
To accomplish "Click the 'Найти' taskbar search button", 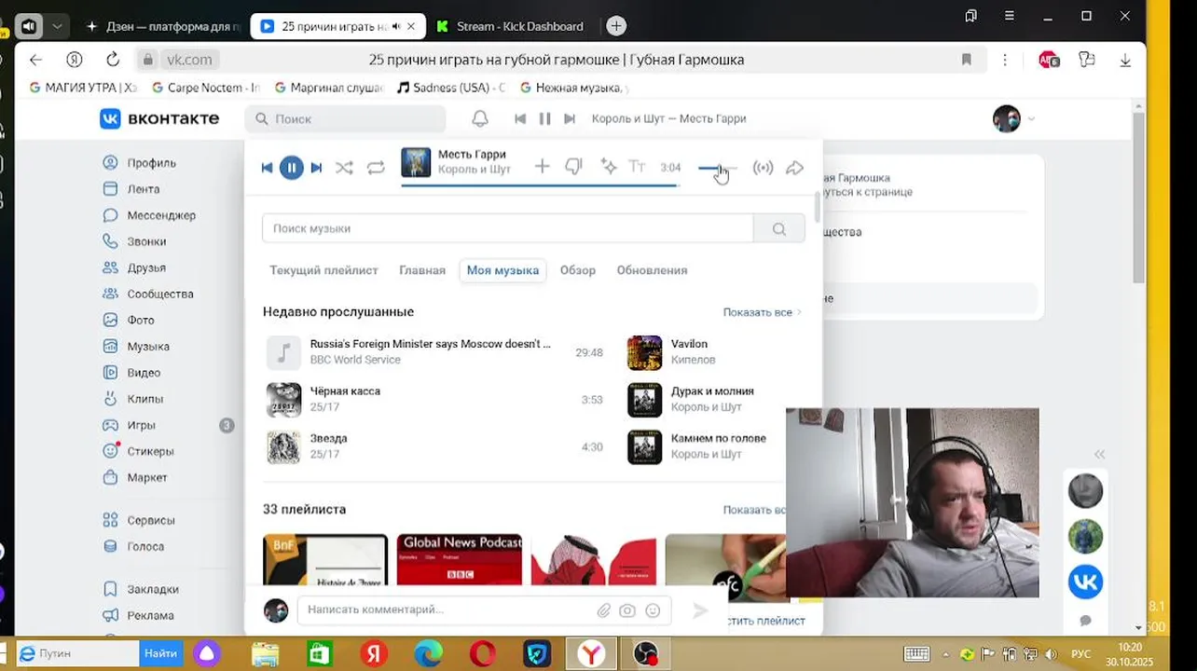I will point(160,654).
